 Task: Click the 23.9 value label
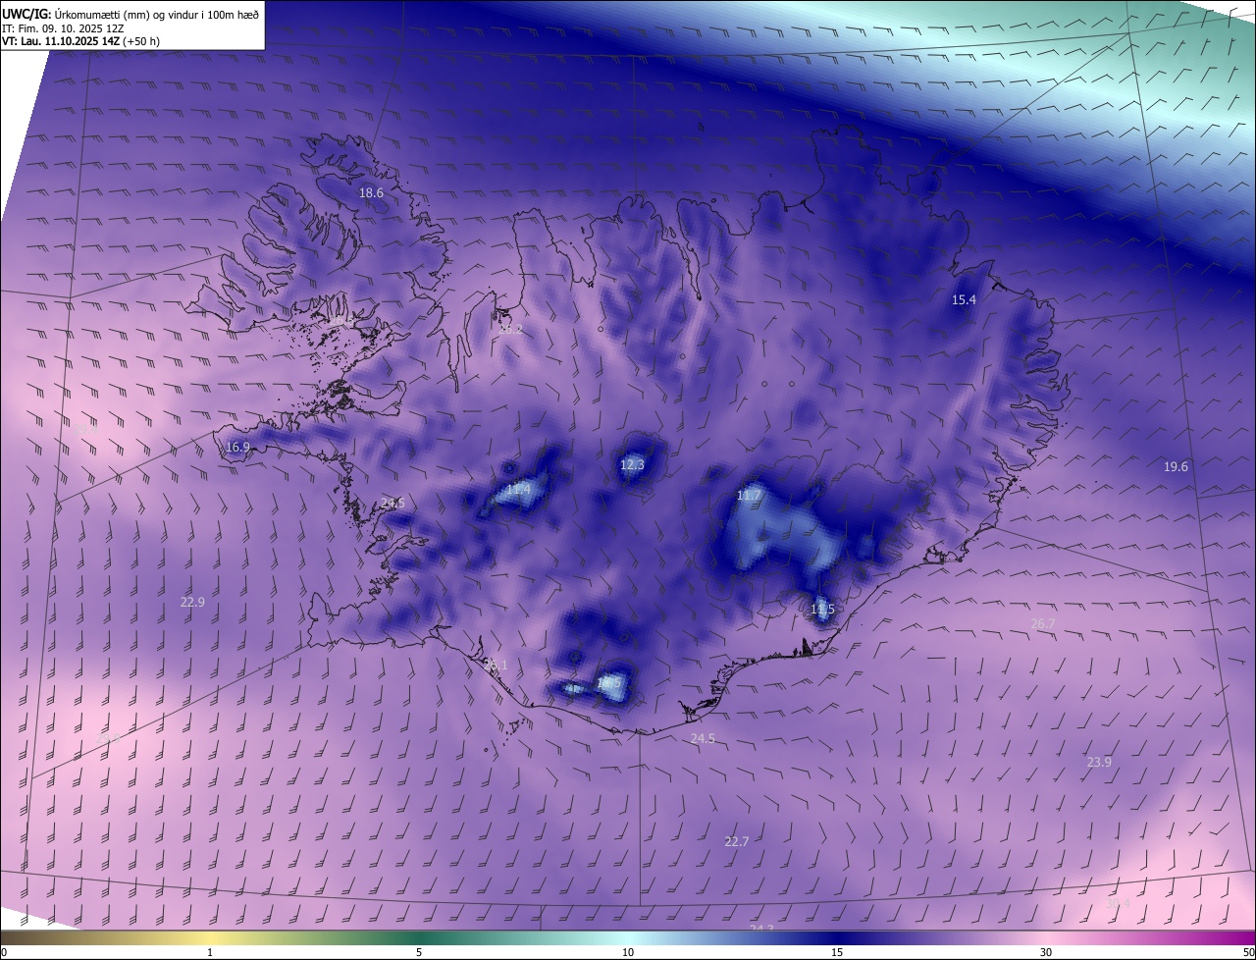[x=1099, y=762]
